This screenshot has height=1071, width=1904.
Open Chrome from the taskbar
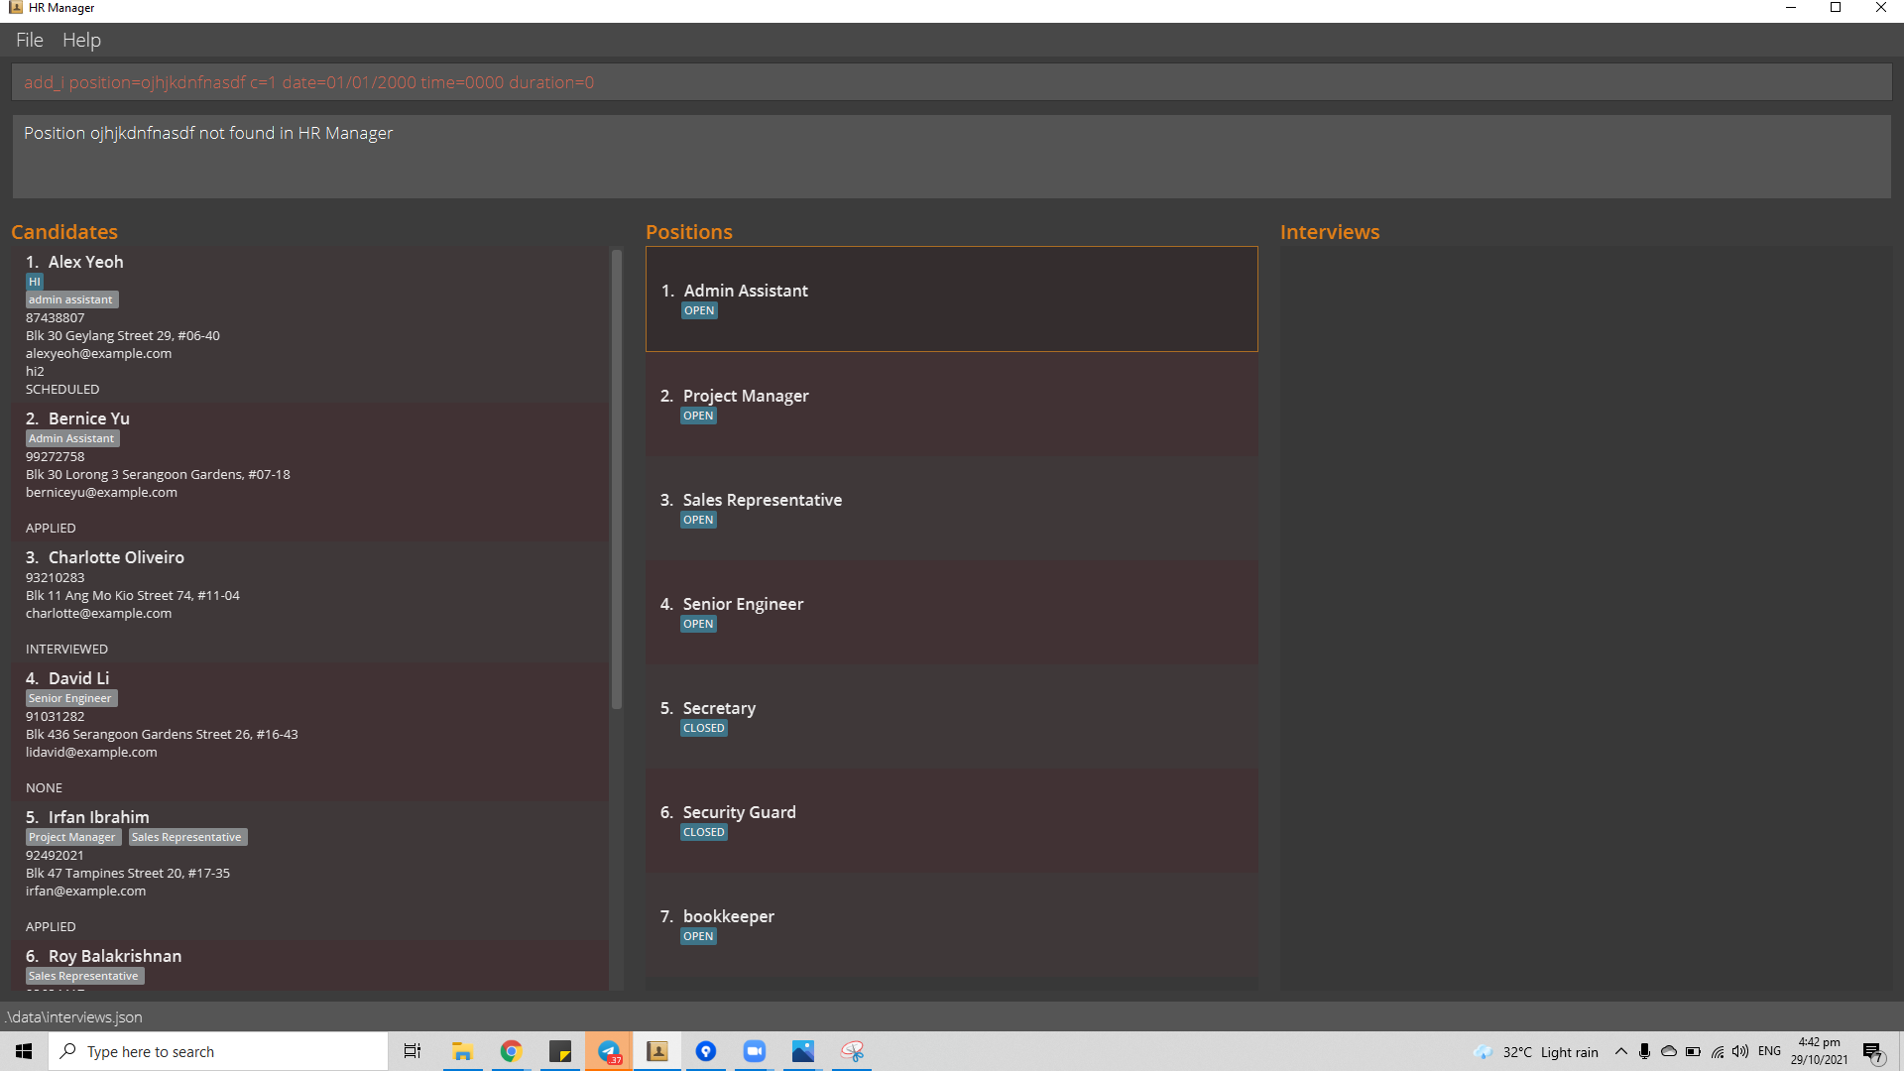512,1051
